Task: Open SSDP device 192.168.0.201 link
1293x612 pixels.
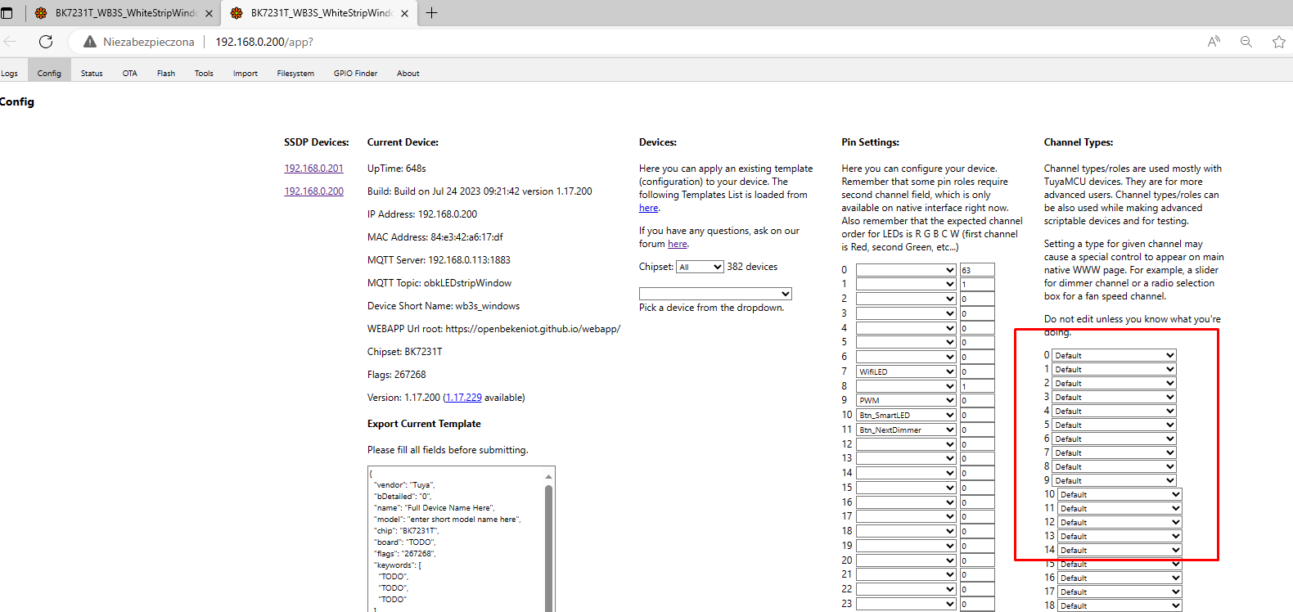Action: coord(313,169)
